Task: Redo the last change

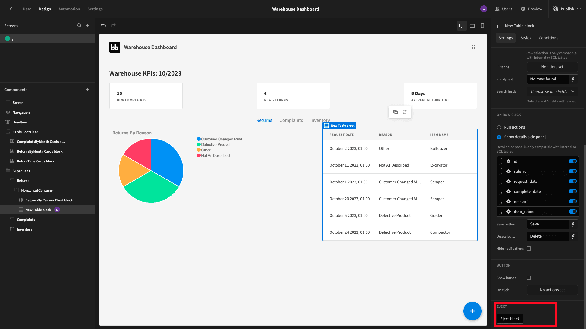Action: tap(113, 26)
